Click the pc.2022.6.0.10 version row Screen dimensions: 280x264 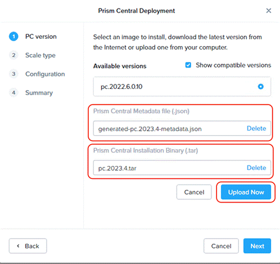pyautogui.click(x=182, y=87)
